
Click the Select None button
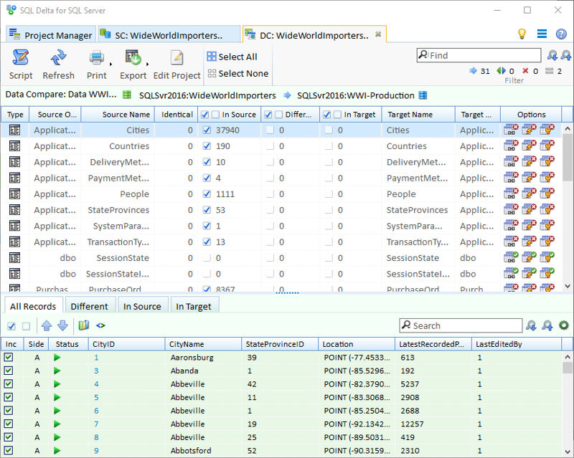[237, 73]
